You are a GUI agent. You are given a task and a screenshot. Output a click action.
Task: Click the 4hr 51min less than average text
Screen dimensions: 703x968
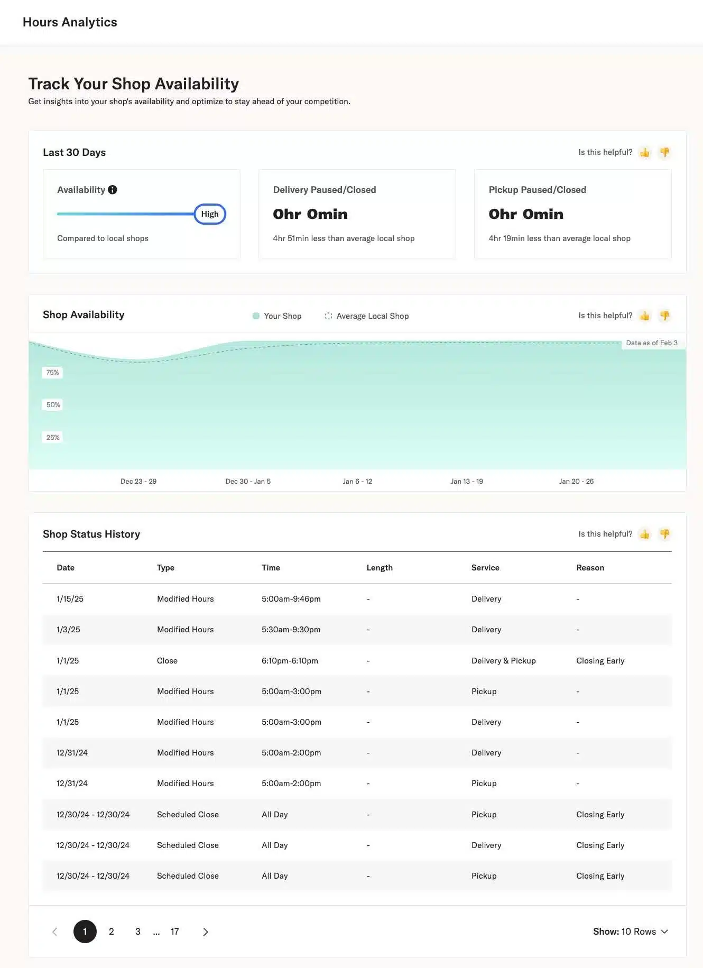coord(344,238)
